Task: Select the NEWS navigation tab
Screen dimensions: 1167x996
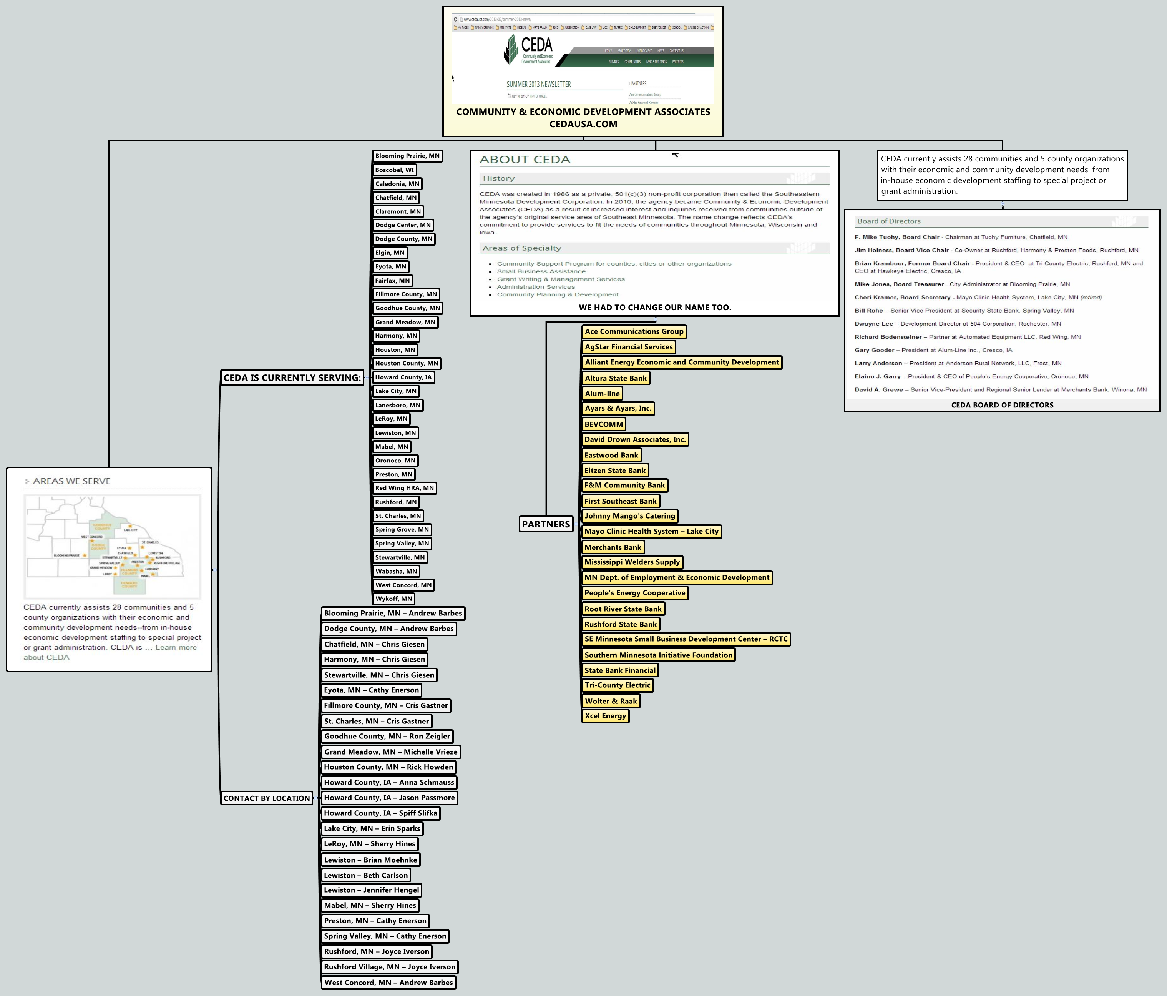Action: point(661,51)
